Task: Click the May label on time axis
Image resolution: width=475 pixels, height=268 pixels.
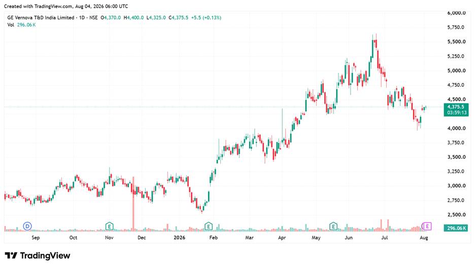Action: 316,238
